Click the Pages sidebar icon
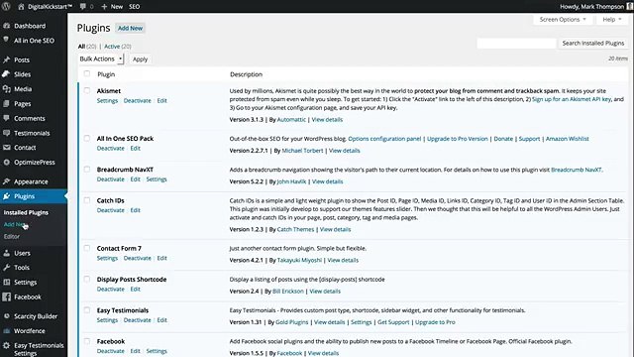The width and height of the screenshot is (634, 357). 7,103
